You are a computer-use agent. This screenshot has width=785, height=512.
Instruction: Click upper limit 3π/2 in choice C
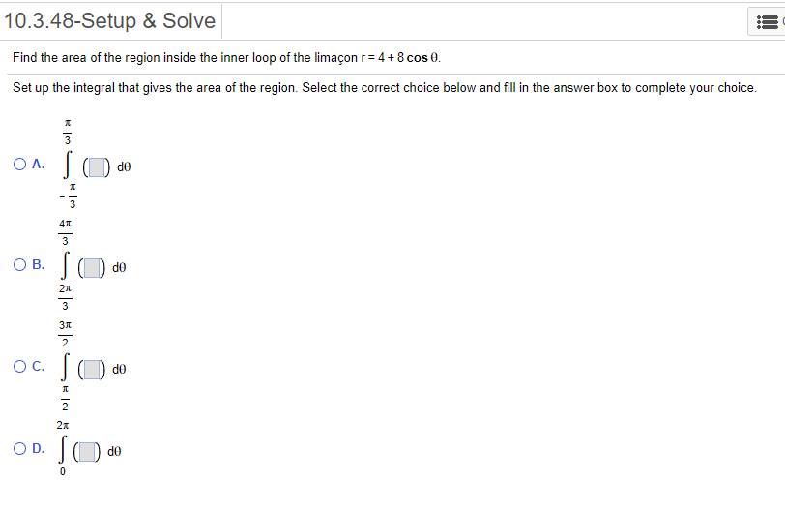pos(65,335)
